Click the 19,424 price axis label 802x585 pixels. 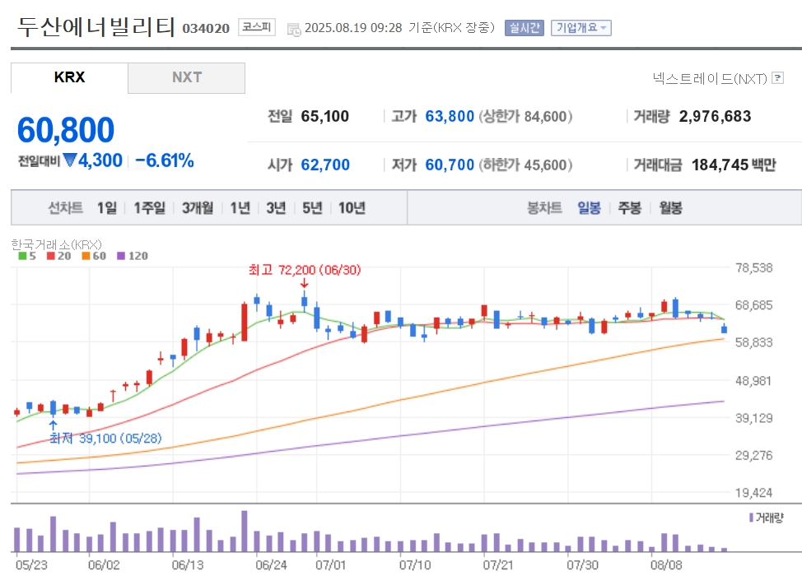(753, 493)
